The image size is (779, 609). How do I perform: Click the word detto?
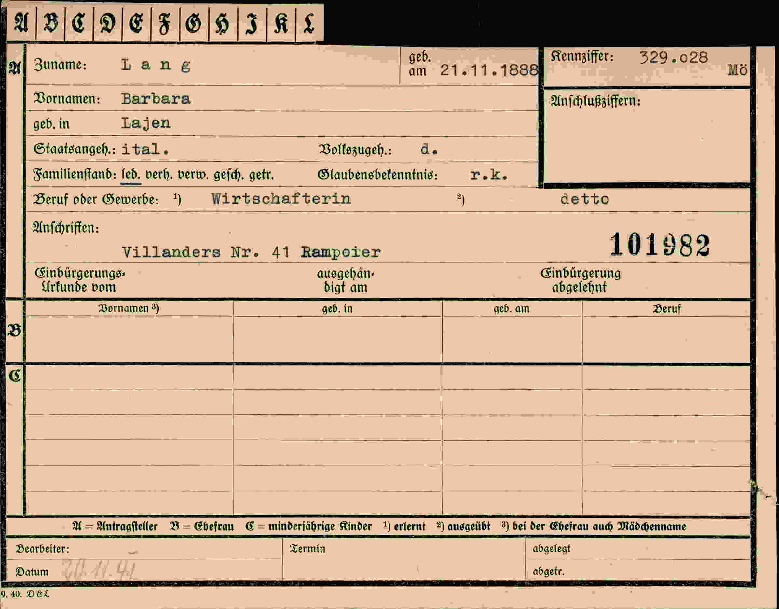pos(585,199)
